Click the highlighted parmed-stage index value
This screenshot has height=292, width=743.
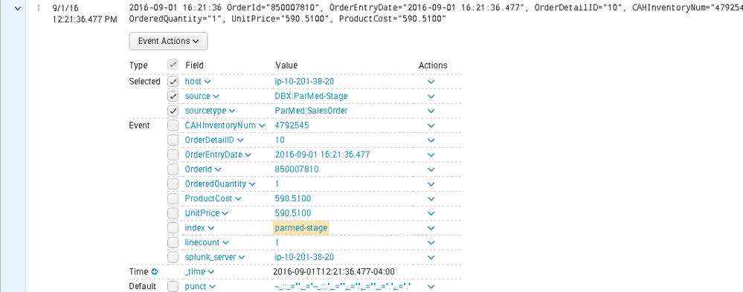(301, 228)
